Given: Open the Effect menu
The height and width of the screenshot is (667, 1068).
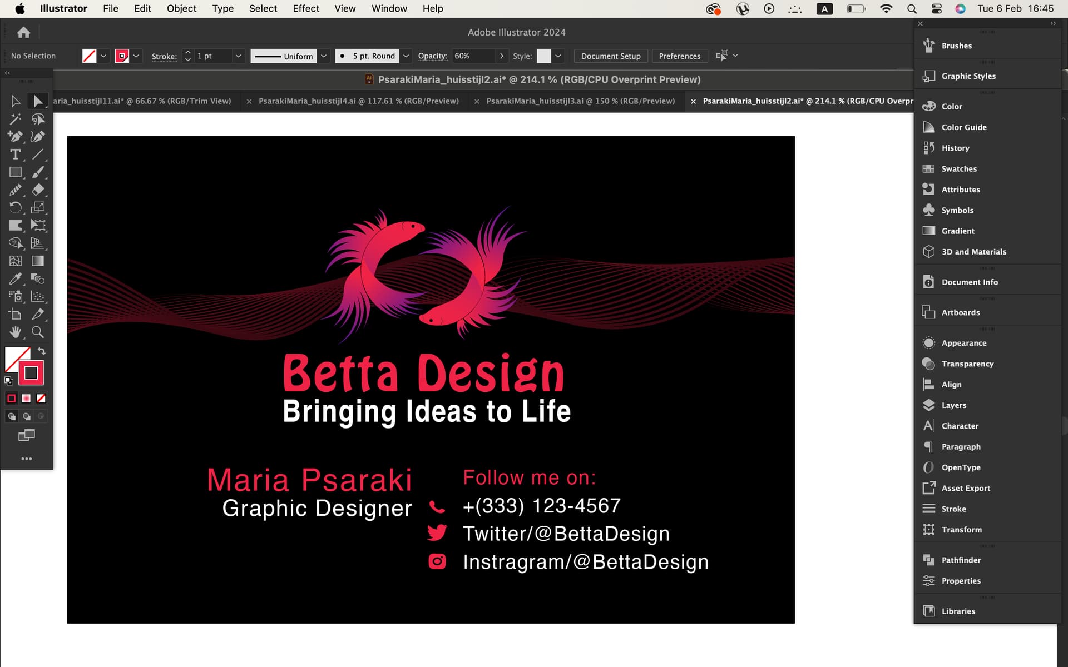Looking at the screenshot, I should click(306, 8).
